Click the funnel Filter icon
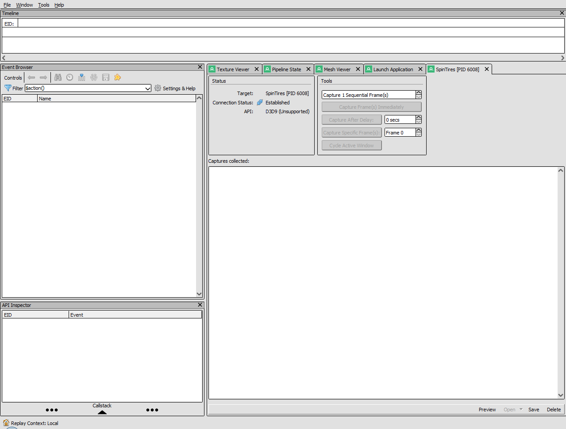The height and width of the screenshot is (429, 566). [x=8, y=88]
